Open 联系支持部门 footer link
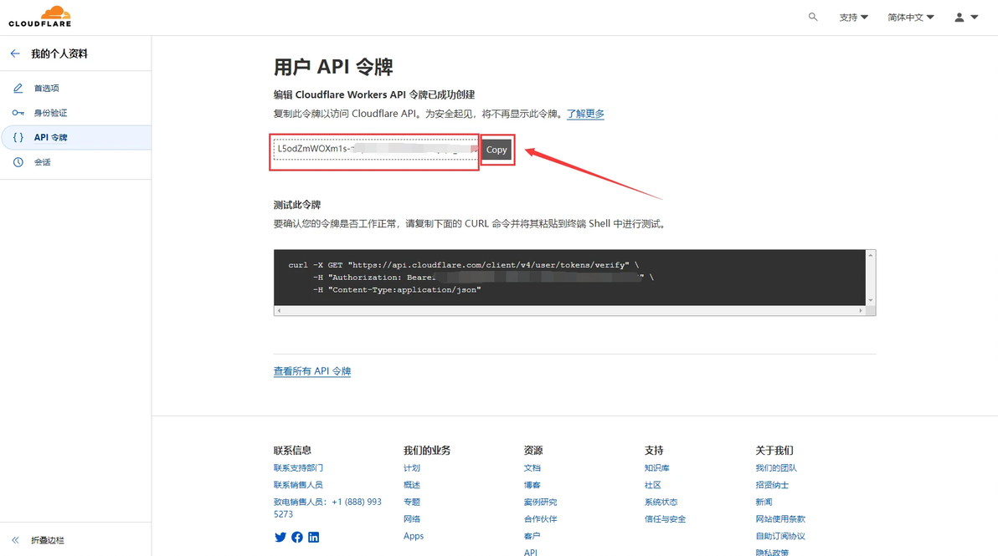 [298, 467]
